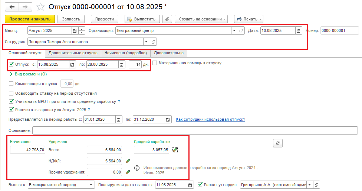Click into the Основание text field

point(192,130)
